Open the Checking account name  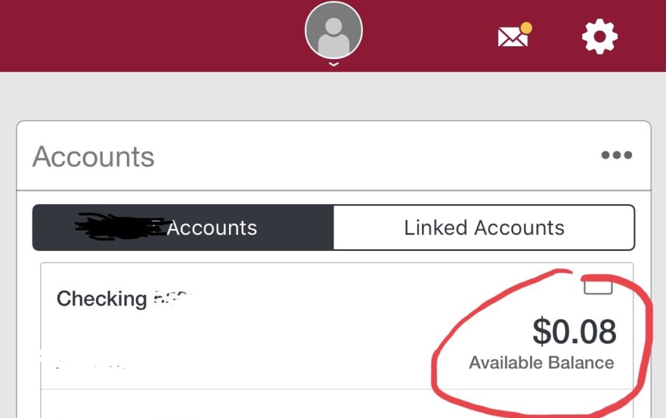[101, 298]
